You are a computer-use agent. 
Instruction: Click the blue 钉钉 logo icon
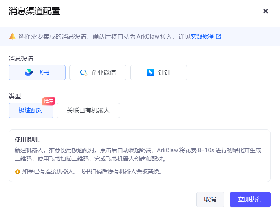tap(151, 73)
